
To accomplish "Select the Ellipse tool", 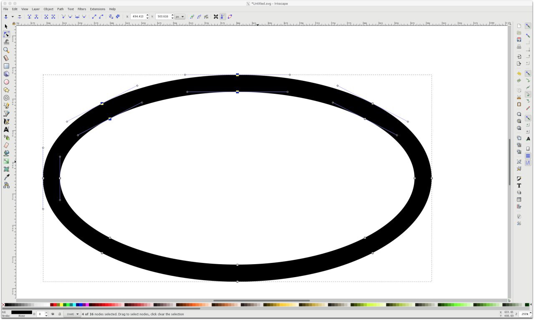I will [6, 82].
